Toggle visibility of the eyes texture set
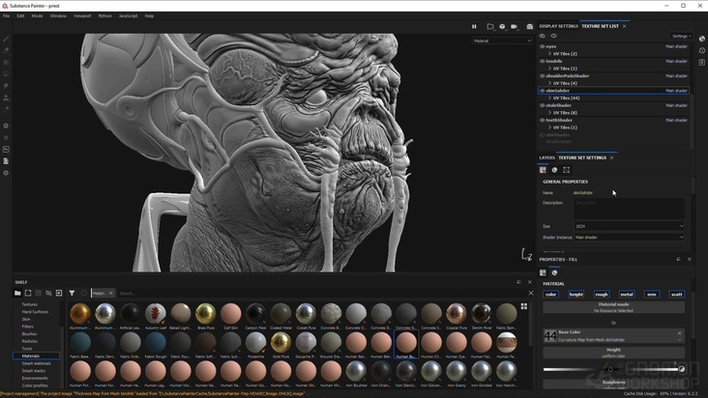Screen dimensions: 708x398 543,46
